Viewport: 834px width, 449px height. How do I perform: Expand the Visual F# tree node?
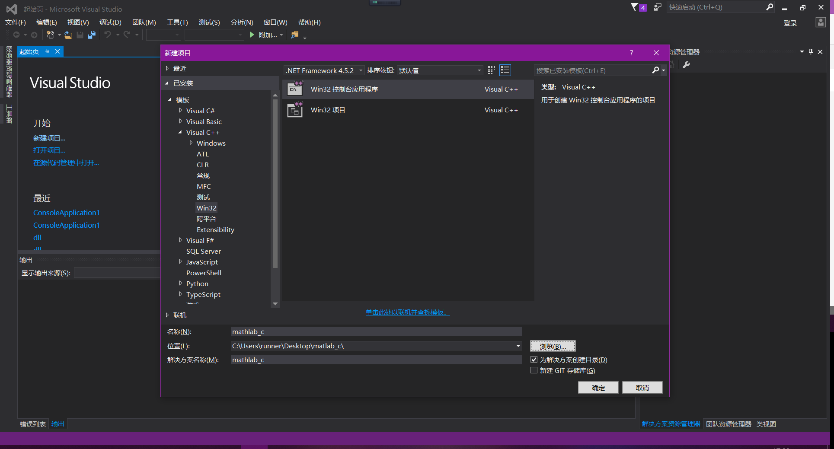point(180,240)
